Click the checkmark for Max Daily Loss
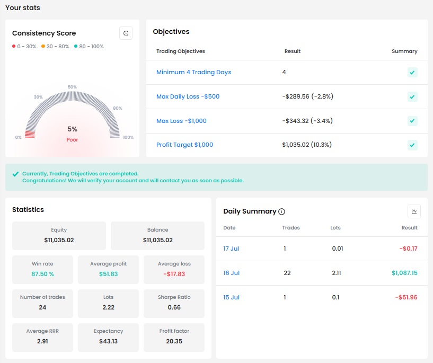Image resolution: width=433 pixels, height=363 pixels. tap(412, 96)
